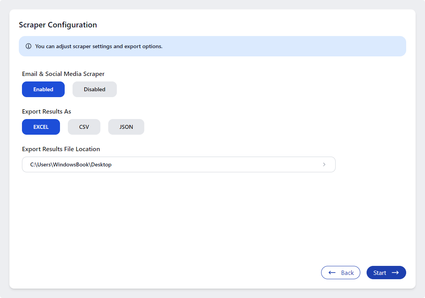Pick JSON as the export format
The width and height of the screenshot is (425, 298).
126,127
